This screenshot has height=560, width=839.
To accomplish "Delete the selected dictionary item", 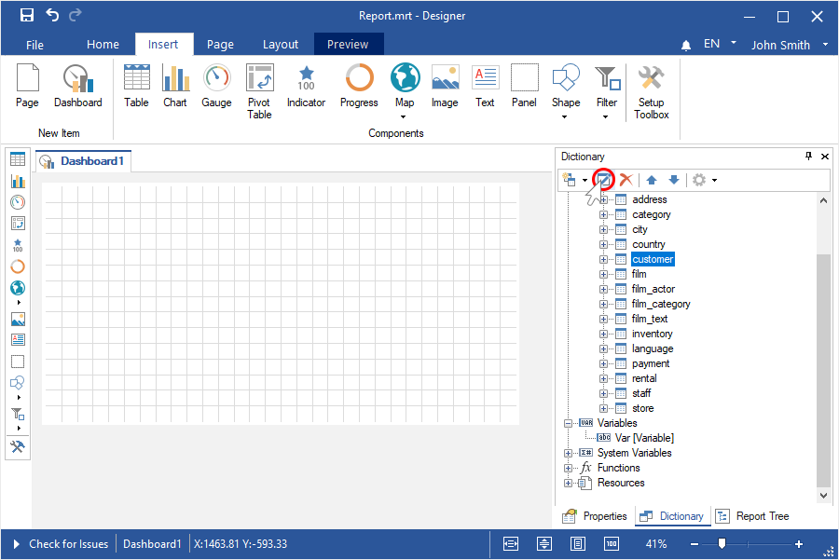I will coord(626,180).
